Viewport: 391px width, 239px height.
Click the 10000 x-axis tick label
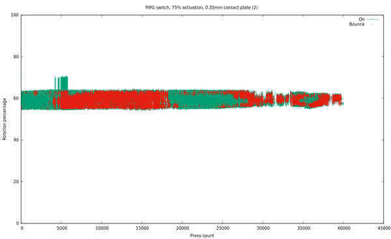pyautogui.click(x=102, y=229)
